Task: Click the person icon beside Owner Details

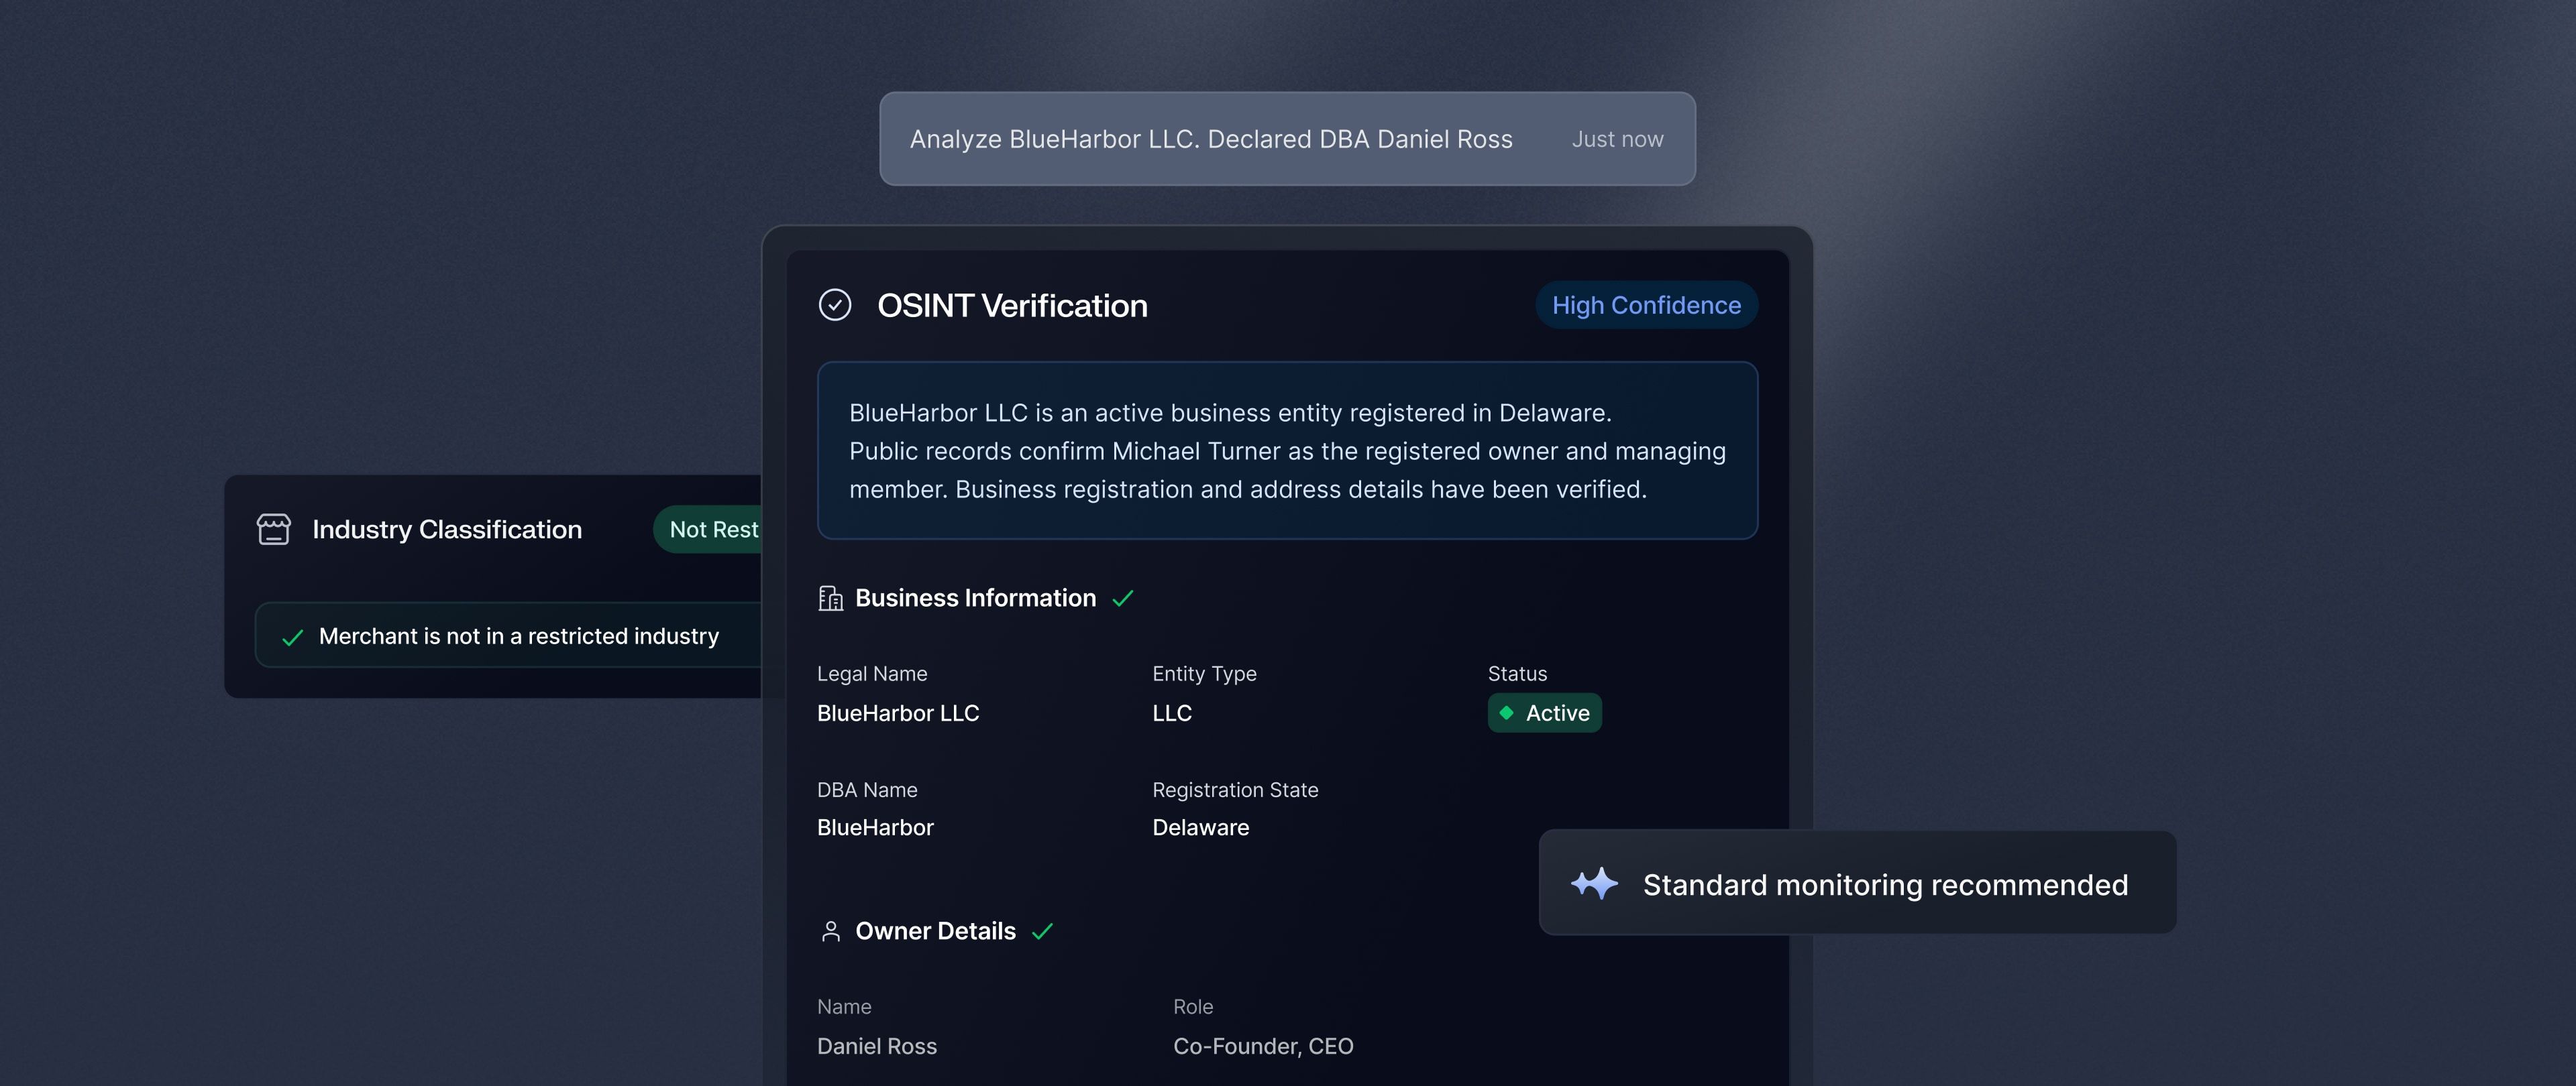Action: 830,931
